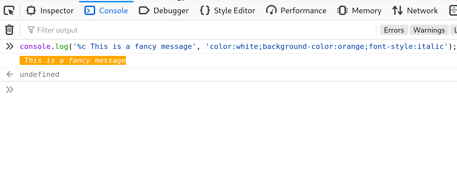Click the funnel filter icon
Image resolution: width=457 pixels, height=194 pixels.
click(x=31, y=30)
